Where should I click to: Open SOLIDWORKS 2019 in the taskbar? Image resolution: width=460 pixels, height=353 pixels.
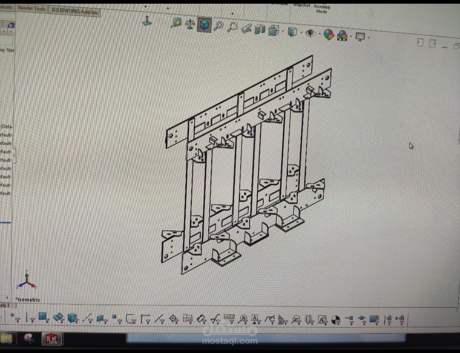[x=52, y=338]
